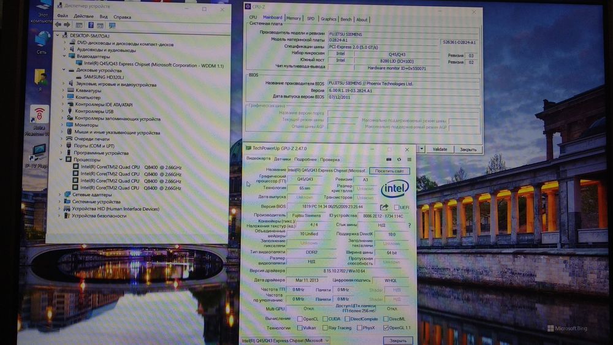Select the SAMSUNG HD320LJ disk entry
This screenshot has height=345, width=613.
[104, 77]
